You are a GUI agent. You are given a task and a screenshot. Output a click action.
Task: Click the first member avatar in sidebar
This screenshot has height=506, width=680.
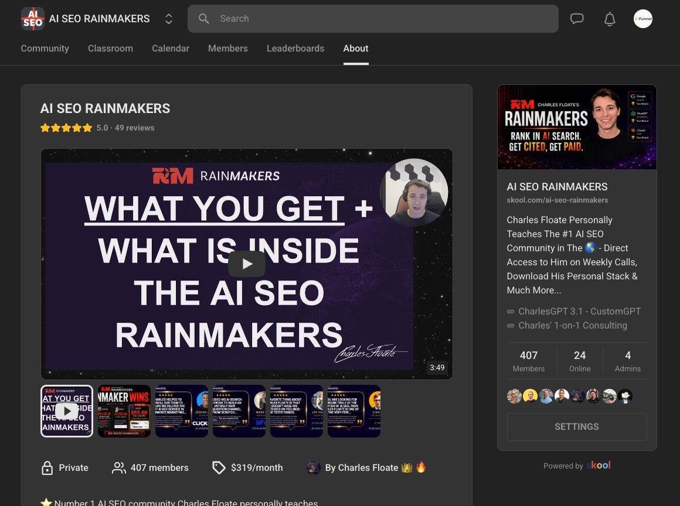pyautogui.click(x=514, y=396)
